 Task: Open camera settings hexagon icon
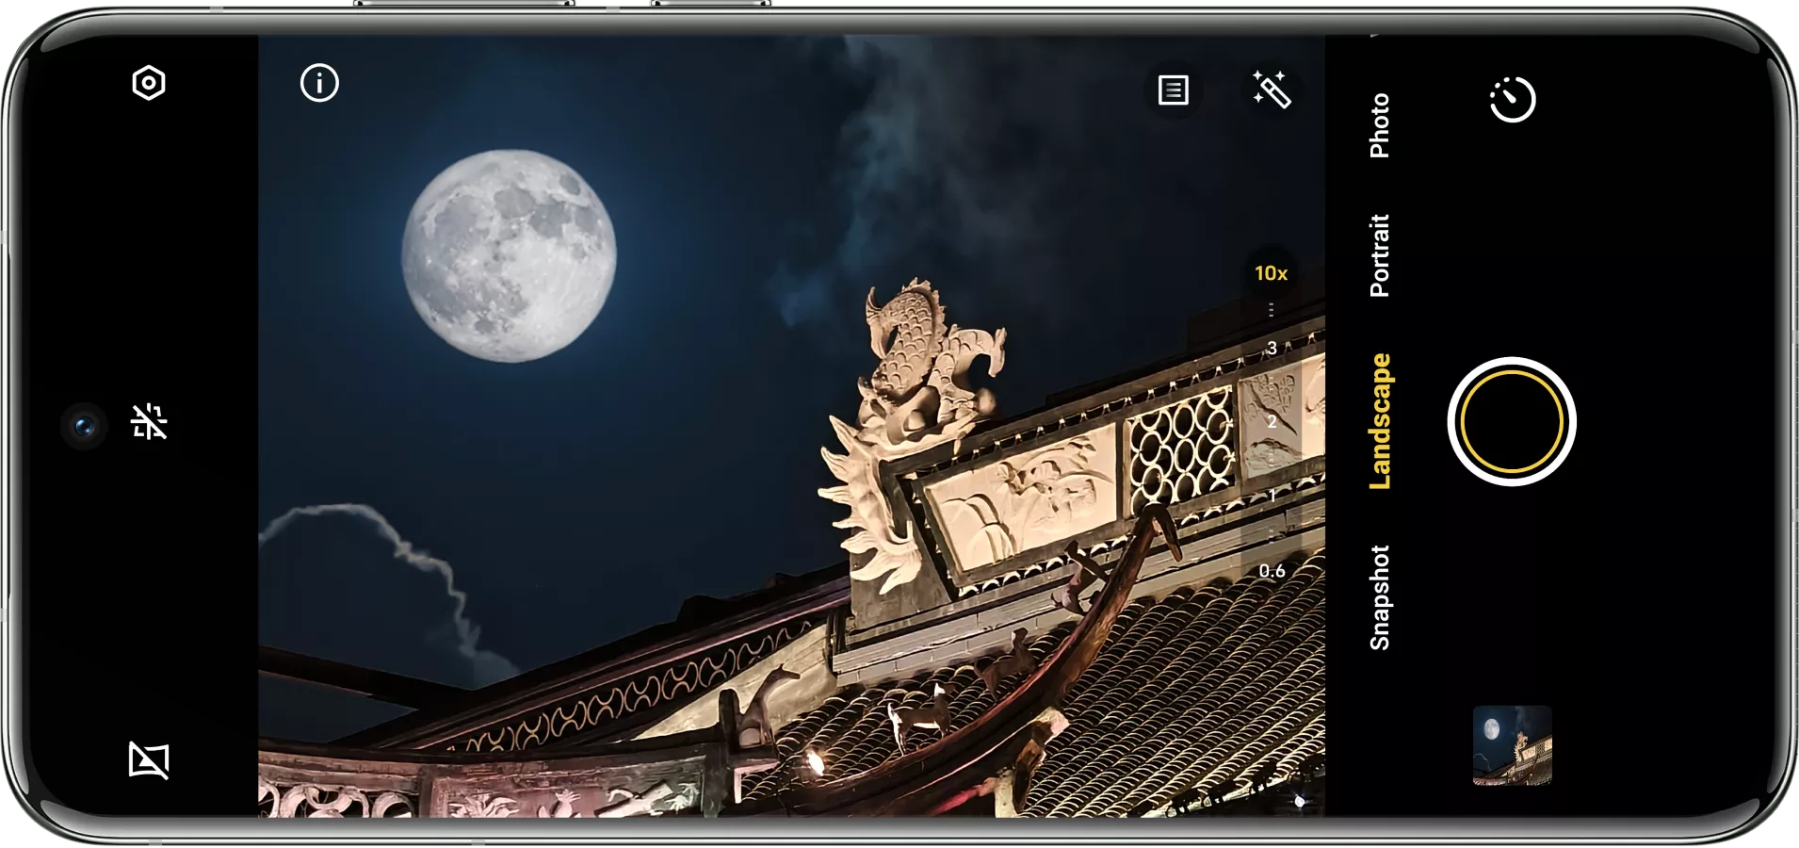point(149,84)
